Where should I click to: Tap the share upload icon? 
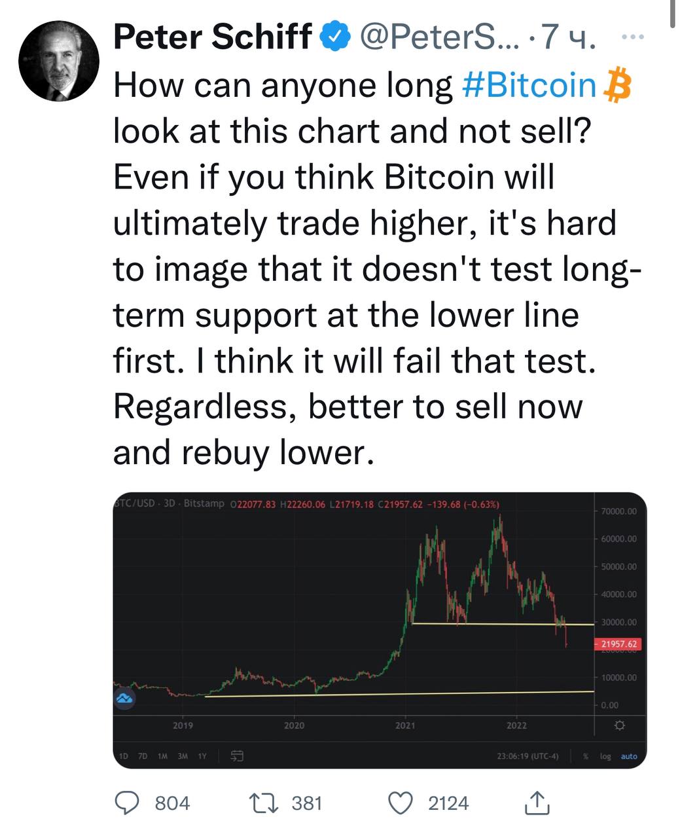pyautogui.click(x=537, y=803)
